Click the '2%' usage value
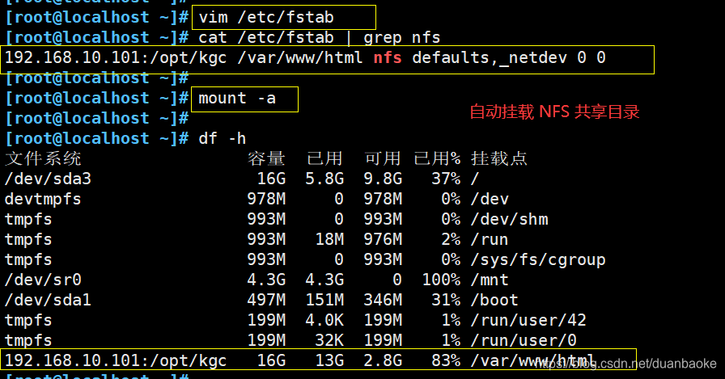This screenshot has height=379, width=725. [x=451, y=239]
